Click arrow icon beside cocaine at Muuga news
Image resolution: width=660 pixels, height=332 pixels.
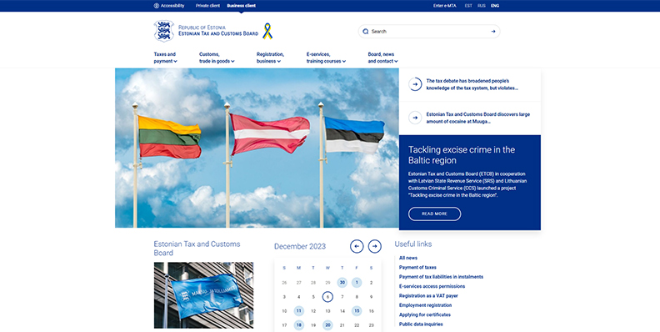(x=415, y=118)
